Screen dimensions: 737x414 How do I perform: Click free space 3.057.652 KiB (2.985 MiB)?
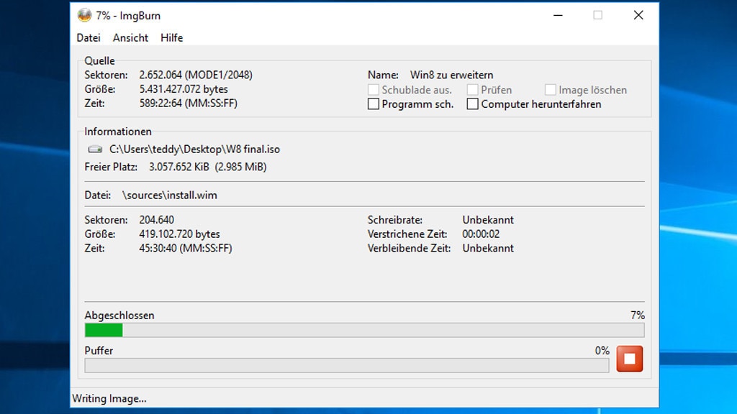click(x=208, y=167)
